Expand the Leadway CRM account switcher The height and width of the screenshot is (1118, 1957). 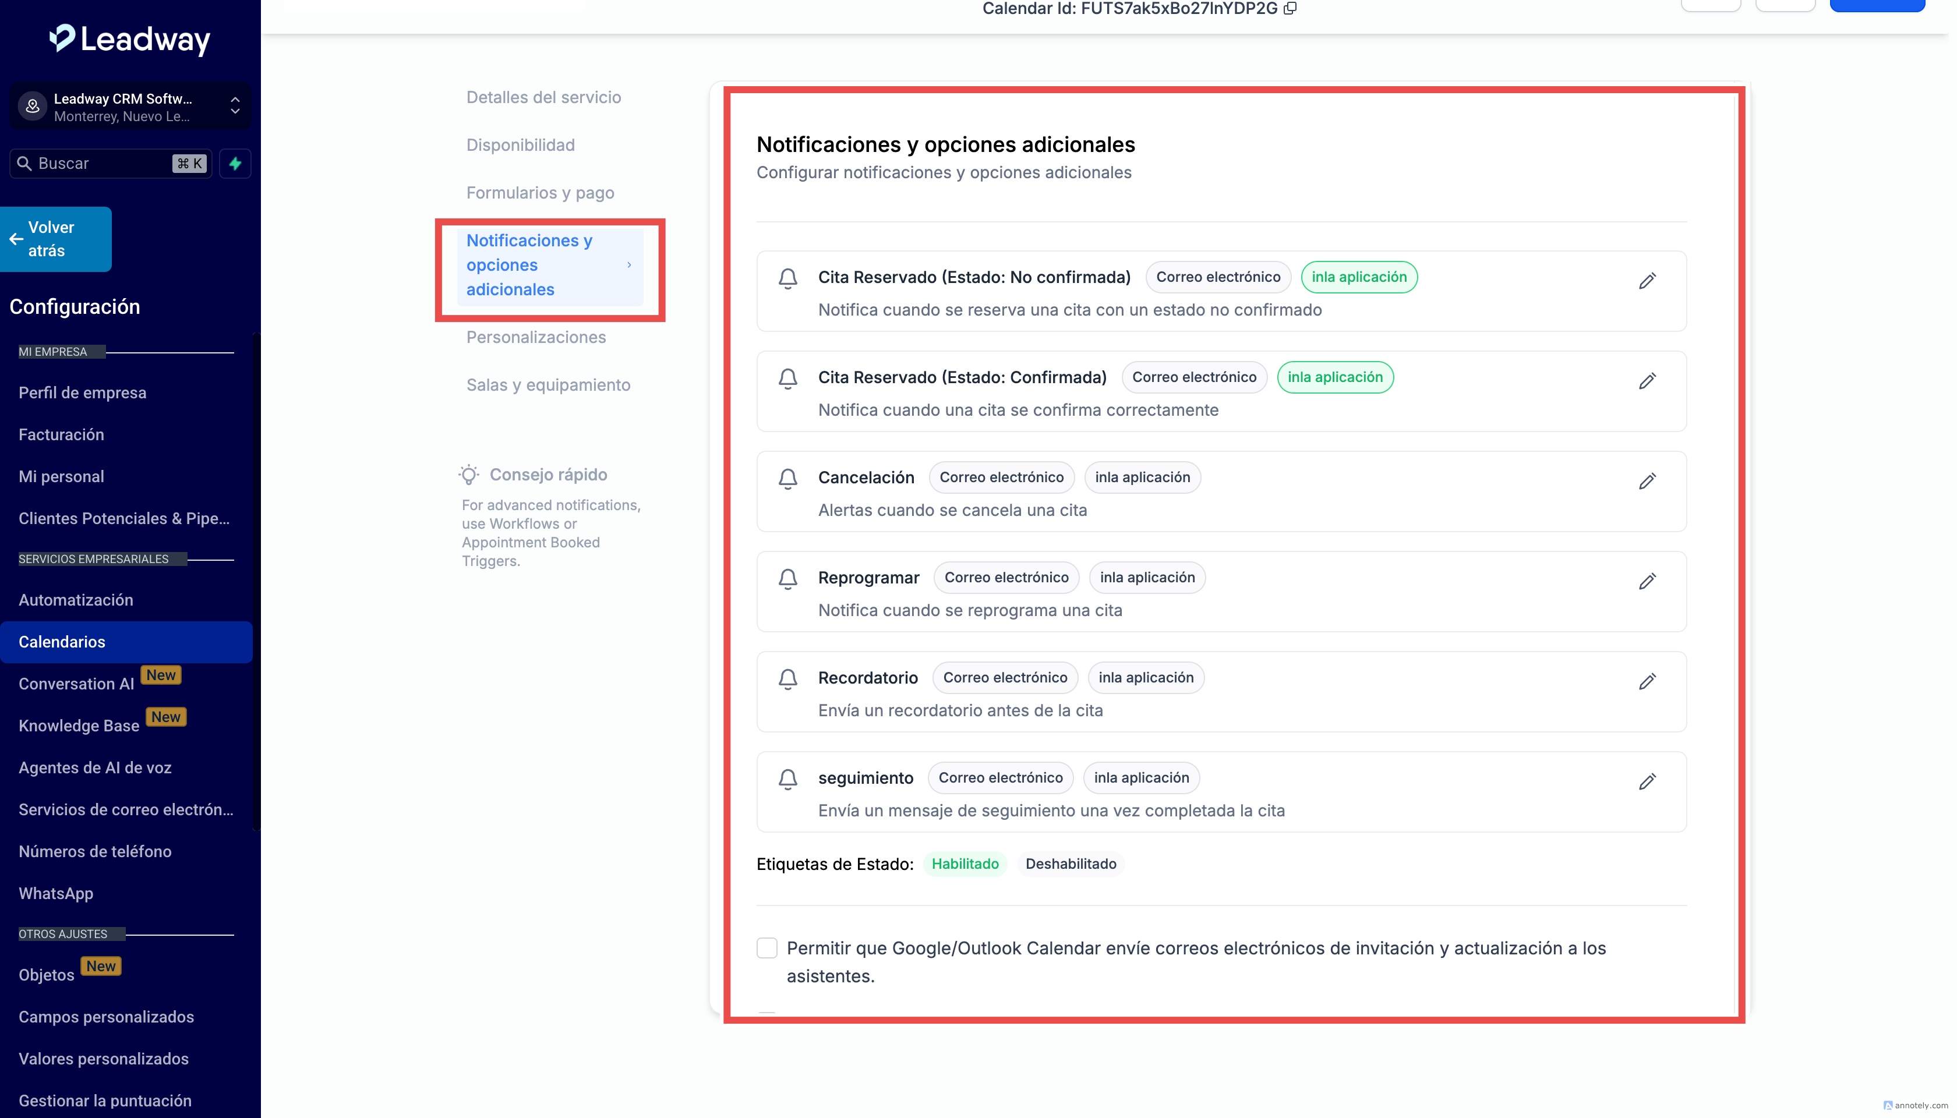[235, 106]
